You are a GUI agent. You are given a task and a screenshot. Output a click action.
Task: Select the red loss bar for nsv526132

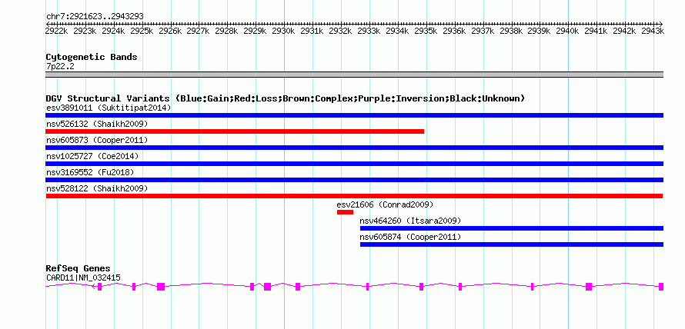pos(235,131)
